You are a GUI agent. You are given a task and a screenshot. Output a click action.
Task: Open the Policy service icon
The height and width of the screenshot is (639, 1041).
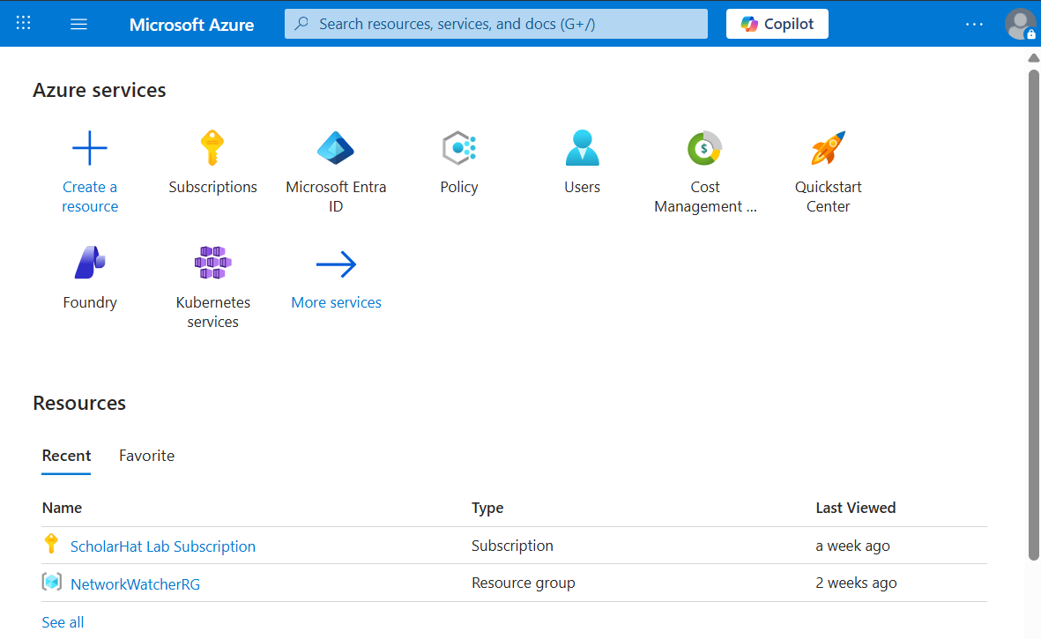[458, 148]
